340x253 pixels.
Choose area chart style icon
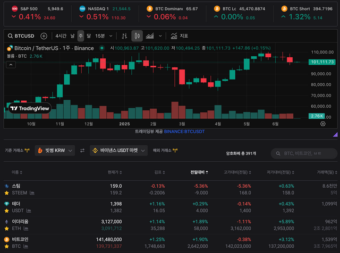click(150, 36)
